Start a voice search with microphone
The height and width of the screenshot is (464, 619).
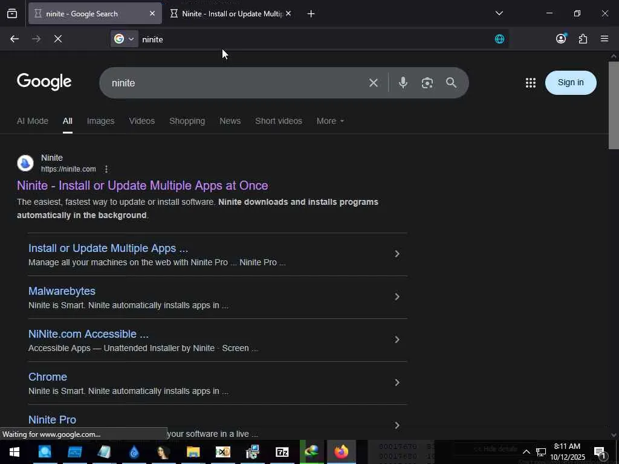403,83
